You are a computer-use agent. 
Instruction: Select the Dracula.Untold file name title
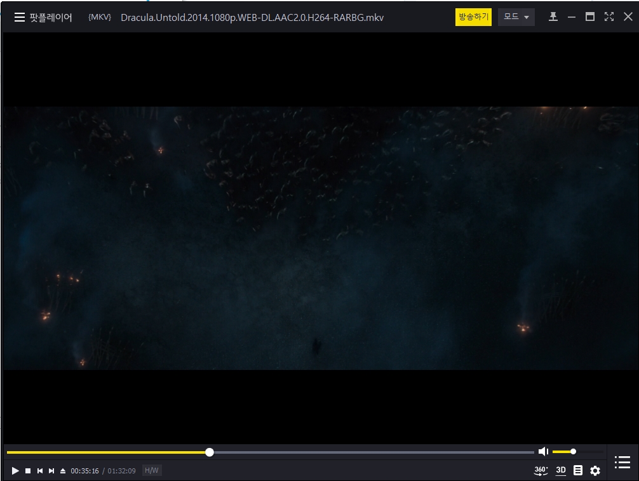(252, 18)
